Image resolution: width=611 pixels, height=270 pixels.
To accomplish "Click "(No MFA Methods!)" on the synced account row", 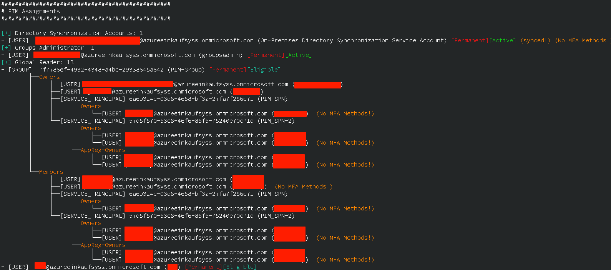I will tap(583, 40).
